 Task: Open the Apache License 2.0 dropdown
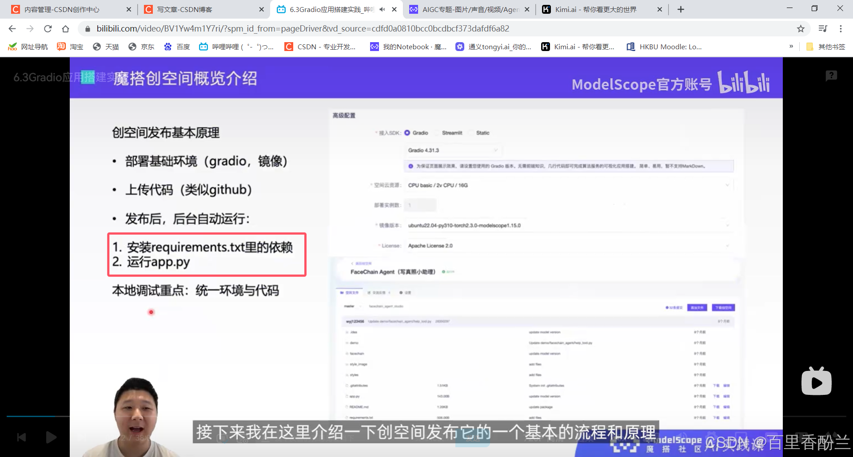(x=568, y=245)
